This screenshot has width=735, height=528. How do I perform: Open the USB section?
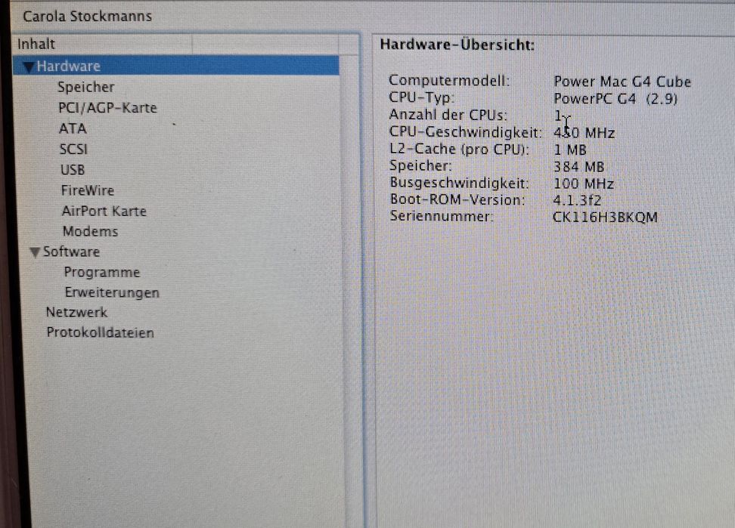pyautogui.click(x=73, y=169)
